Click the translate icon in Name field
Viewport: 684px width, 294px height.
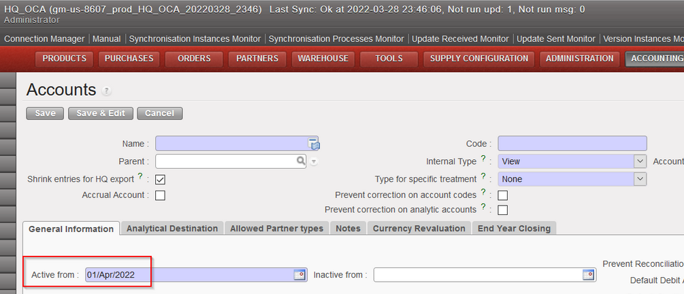point(314,144)
